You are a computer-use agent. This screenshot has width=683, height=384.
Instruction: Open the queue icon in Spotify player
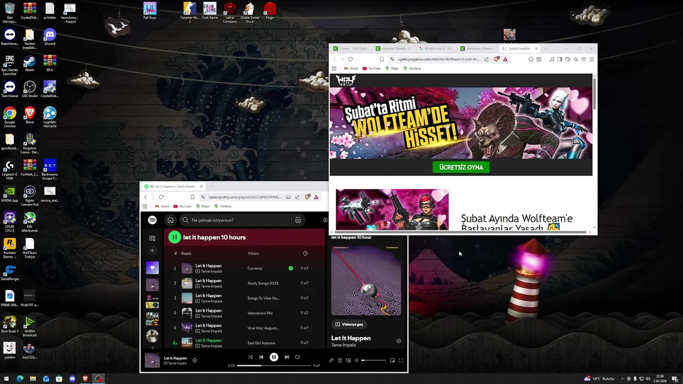pyautogui.click(x=340, y=361)
